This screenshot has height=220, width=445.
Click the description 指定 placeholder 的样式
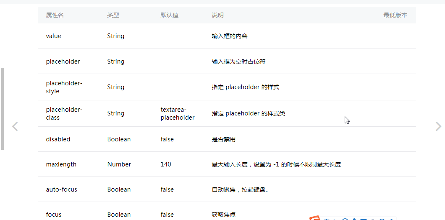(x=246, y=87)
